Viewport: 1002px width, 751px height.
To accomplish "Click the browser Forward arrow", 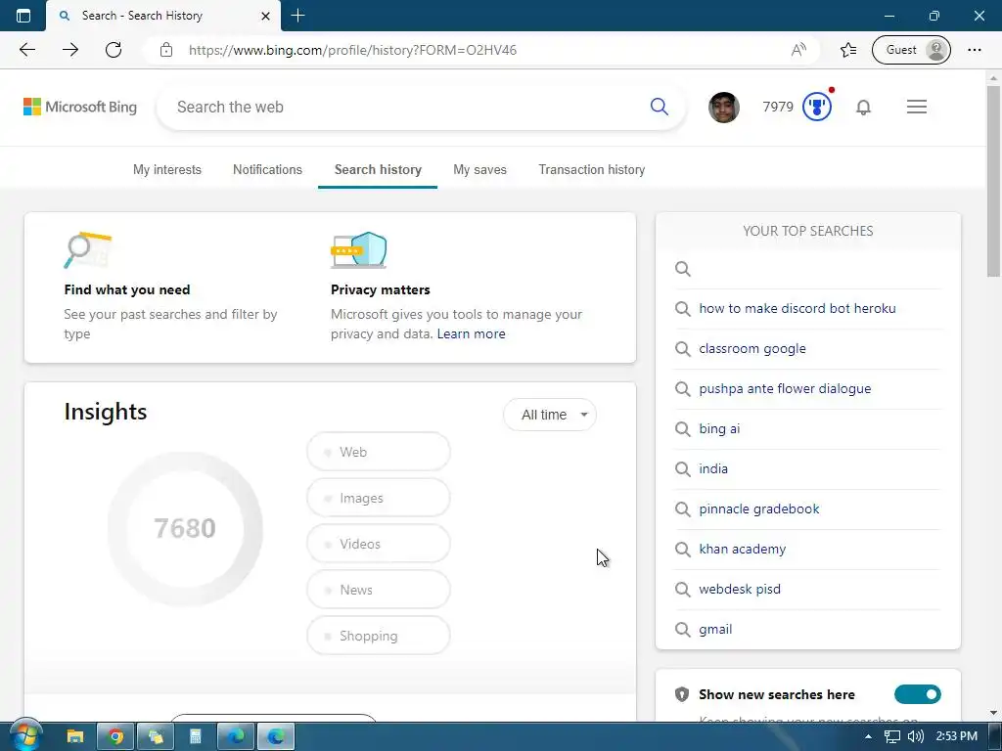I will click(70, 50).
